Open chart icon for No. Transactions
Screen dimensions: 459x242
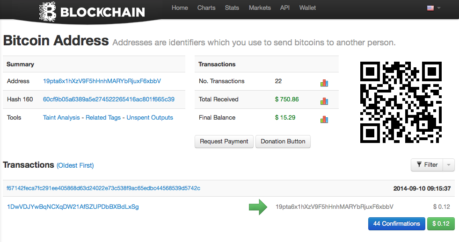[324, 83]
